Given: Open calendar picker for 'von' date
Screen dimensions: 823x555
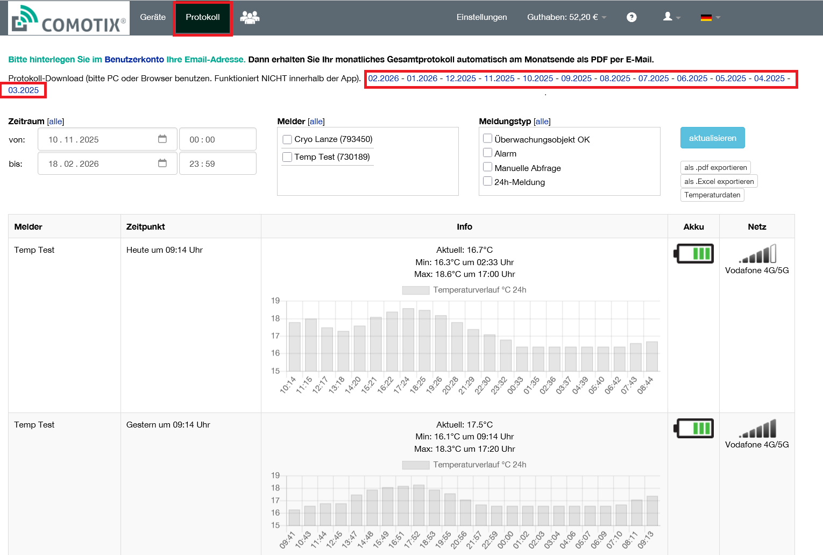Looking at the screenshot, I should pos(162,139).
